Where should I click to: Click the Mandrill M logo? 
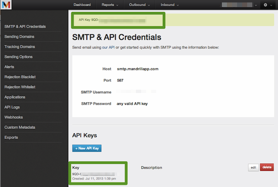click(x=6, y=5)
